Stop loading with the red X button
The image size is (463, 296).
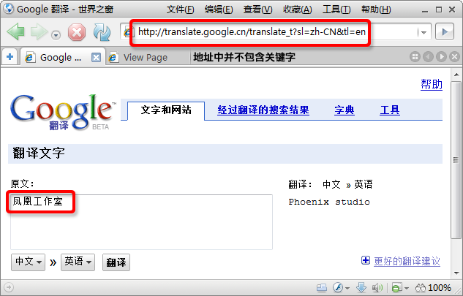[x=77, y=32]
